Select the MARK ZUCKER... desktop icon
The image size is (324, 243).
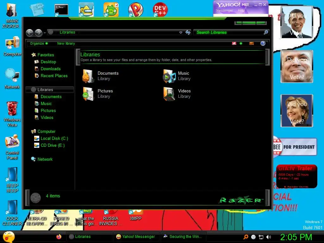pyautogui.click(x=12, y=16)
